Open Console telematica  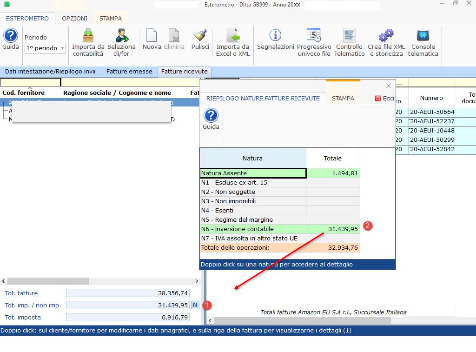[423, 42]
